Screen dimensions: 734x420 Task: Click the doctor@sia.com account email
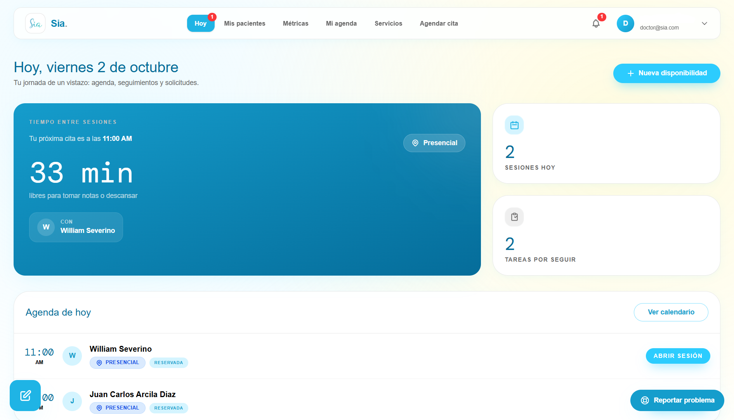(x=659, y=28)
